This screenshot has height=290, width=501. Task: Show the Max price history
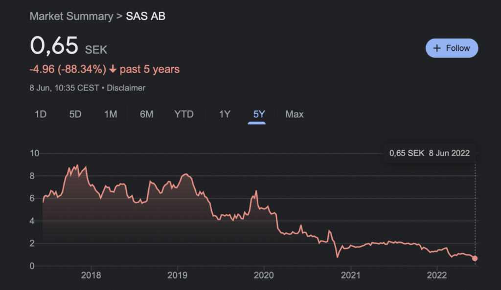click(x=295, y=114)
